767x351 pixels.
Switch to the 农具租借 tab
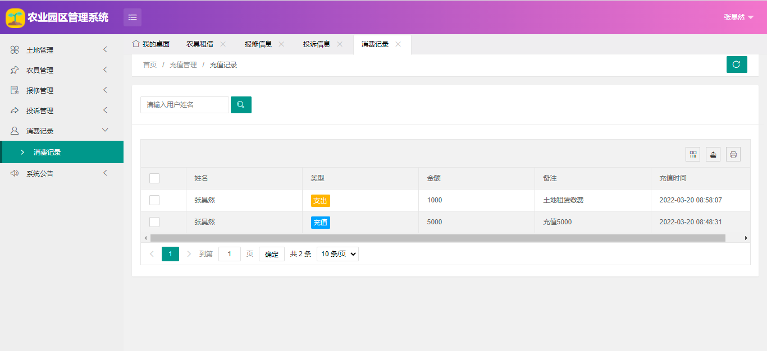200,44
